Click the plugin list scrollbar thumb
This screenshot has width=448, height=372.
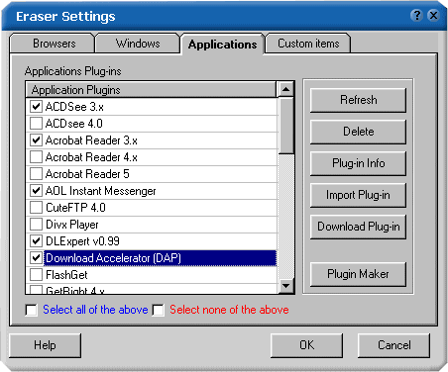coord(286,126)
